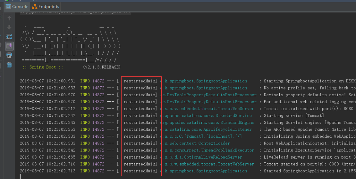Click the 'o.s.web.context.ContextLoader' logger name
The height and width of the screenshot is (179, 356).
[x=195, y=143]
